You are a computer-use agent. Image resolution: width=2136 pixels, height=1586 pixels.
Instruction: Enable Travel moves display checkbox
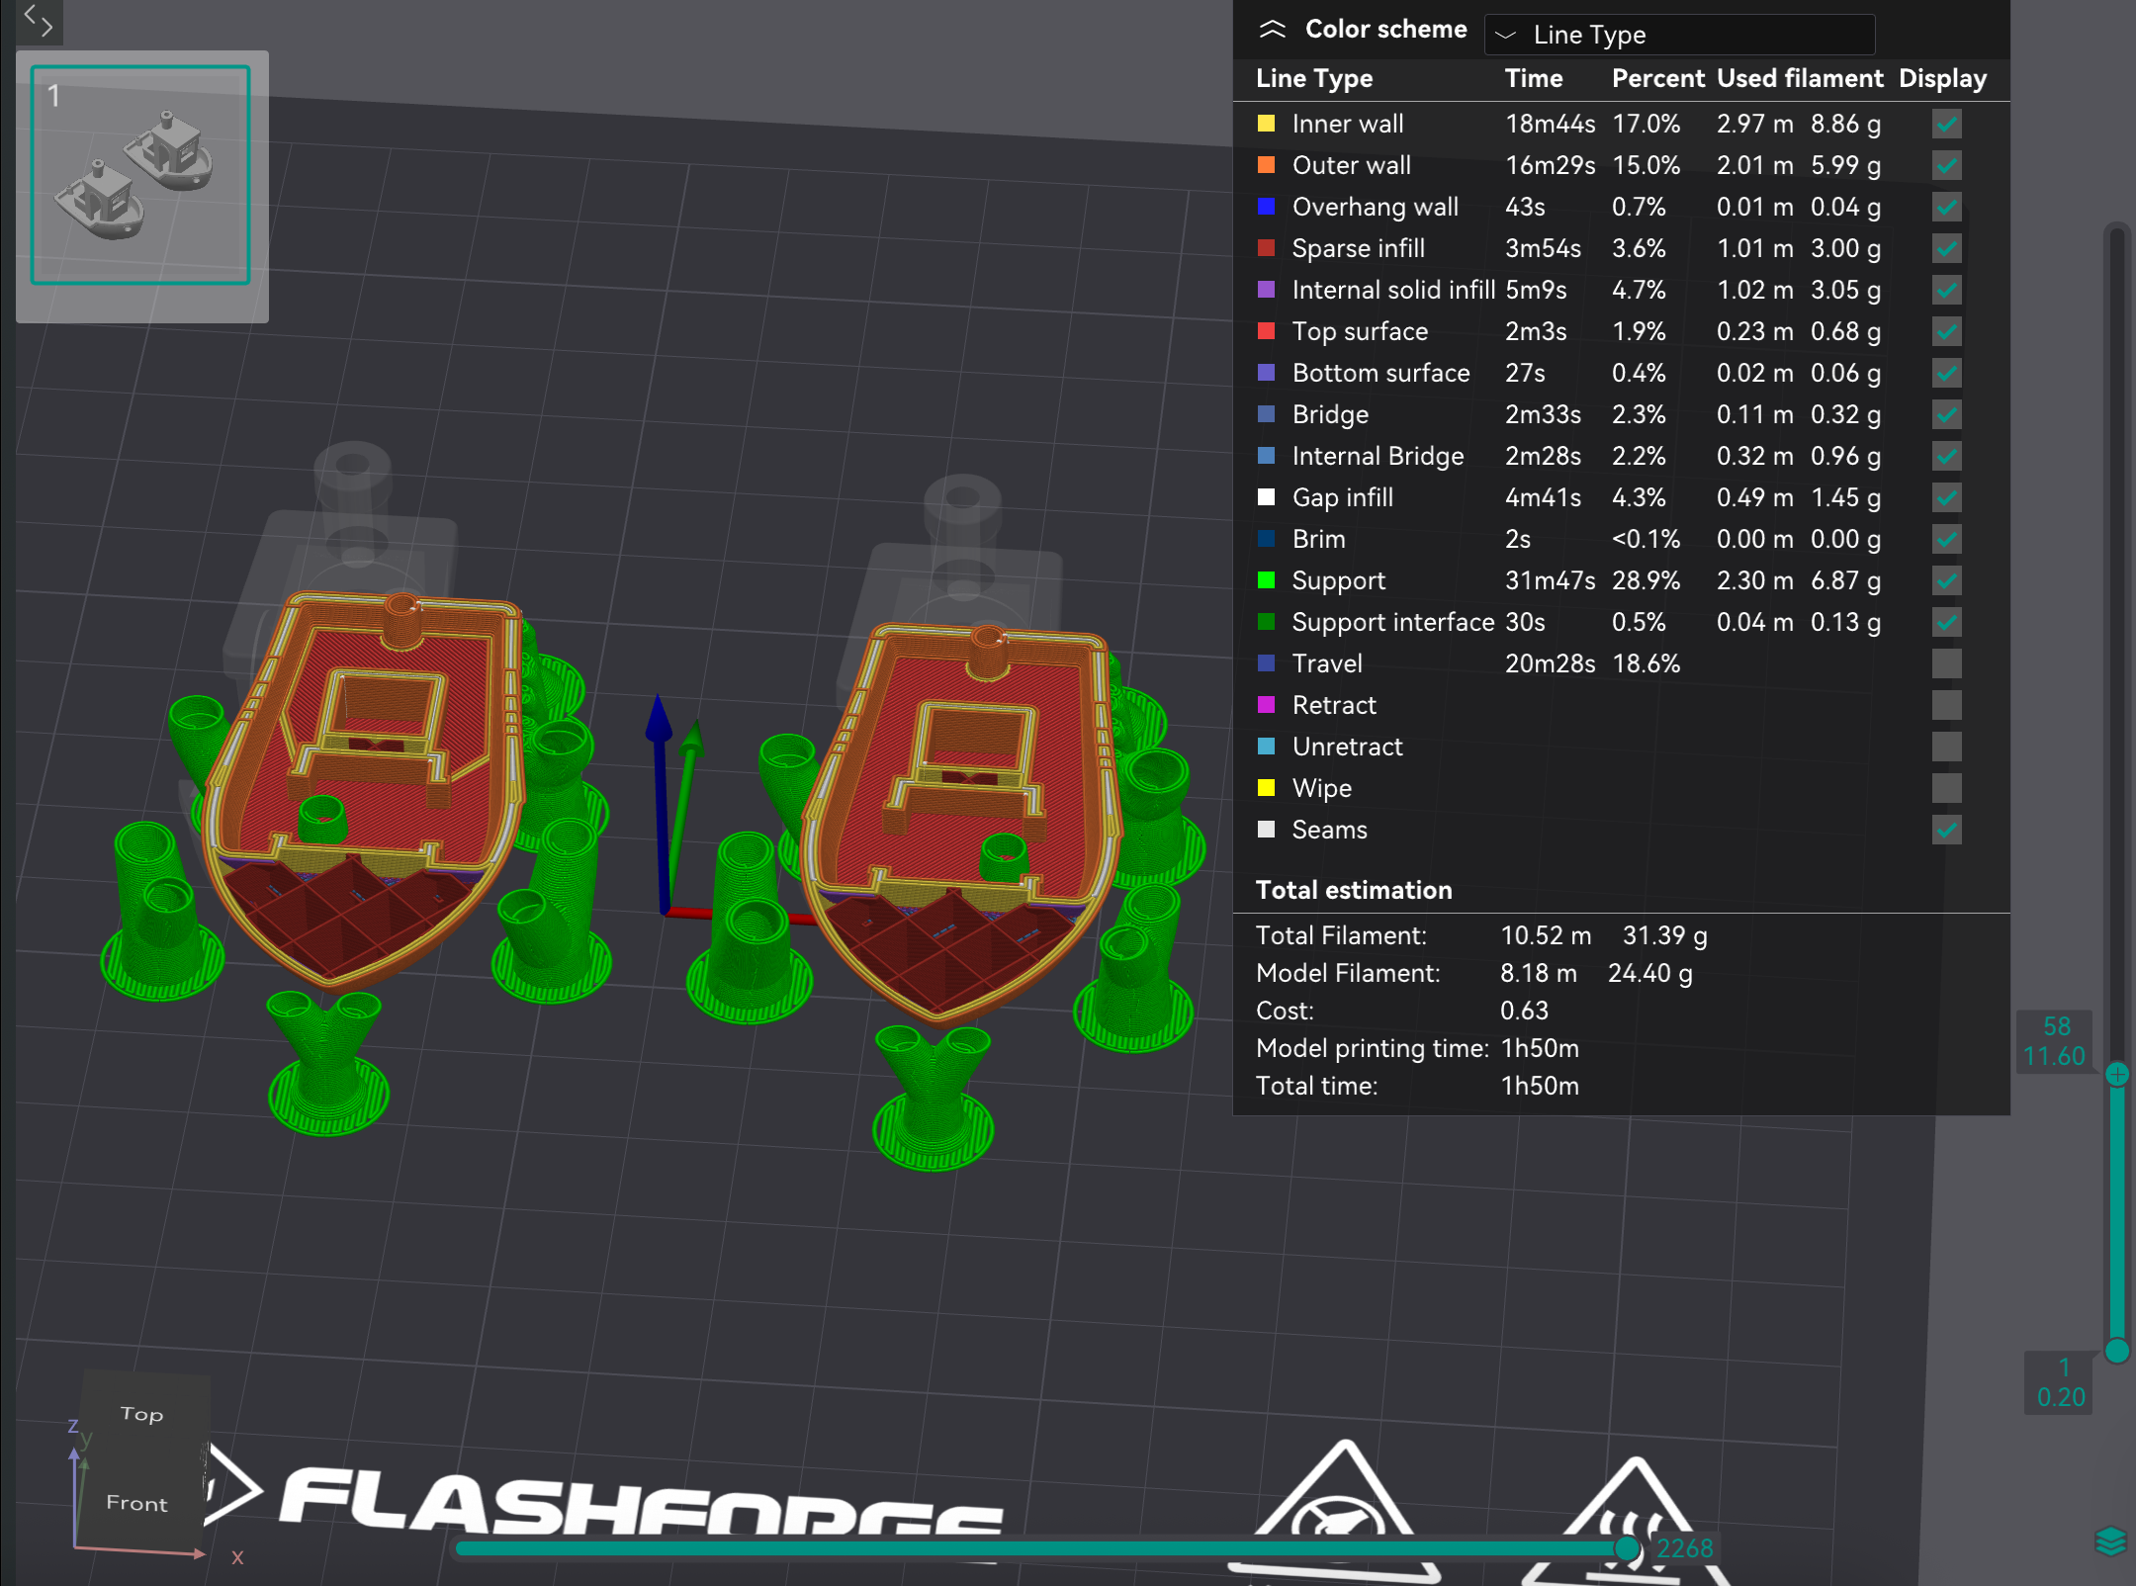pyautogui.click(x=1946, y=663)
